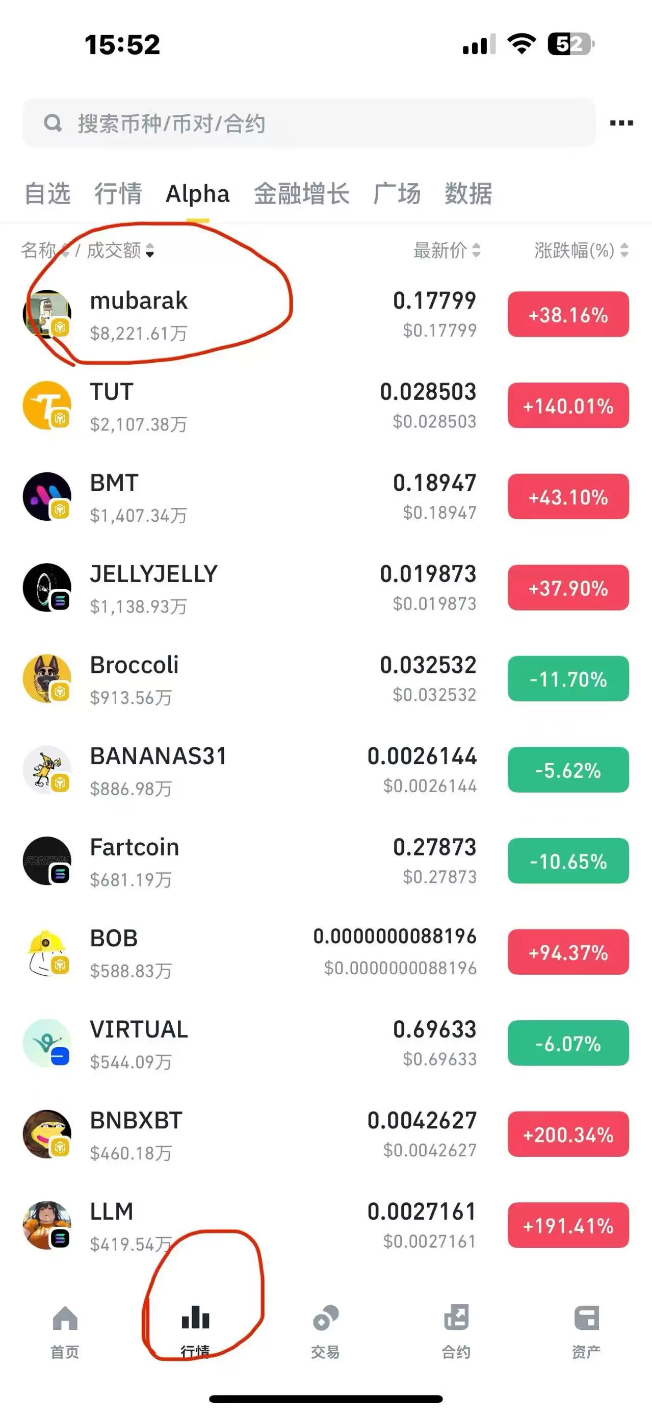Sort list by 成交额 volume arrows

point(150,250)
